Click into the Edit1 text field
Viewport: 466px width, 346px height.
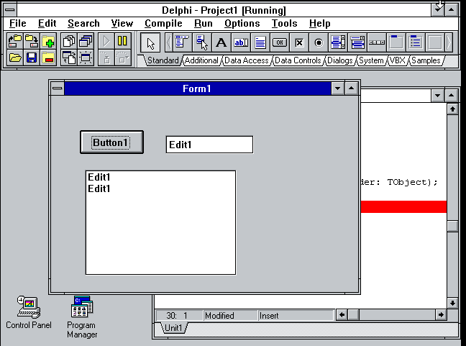209,145
